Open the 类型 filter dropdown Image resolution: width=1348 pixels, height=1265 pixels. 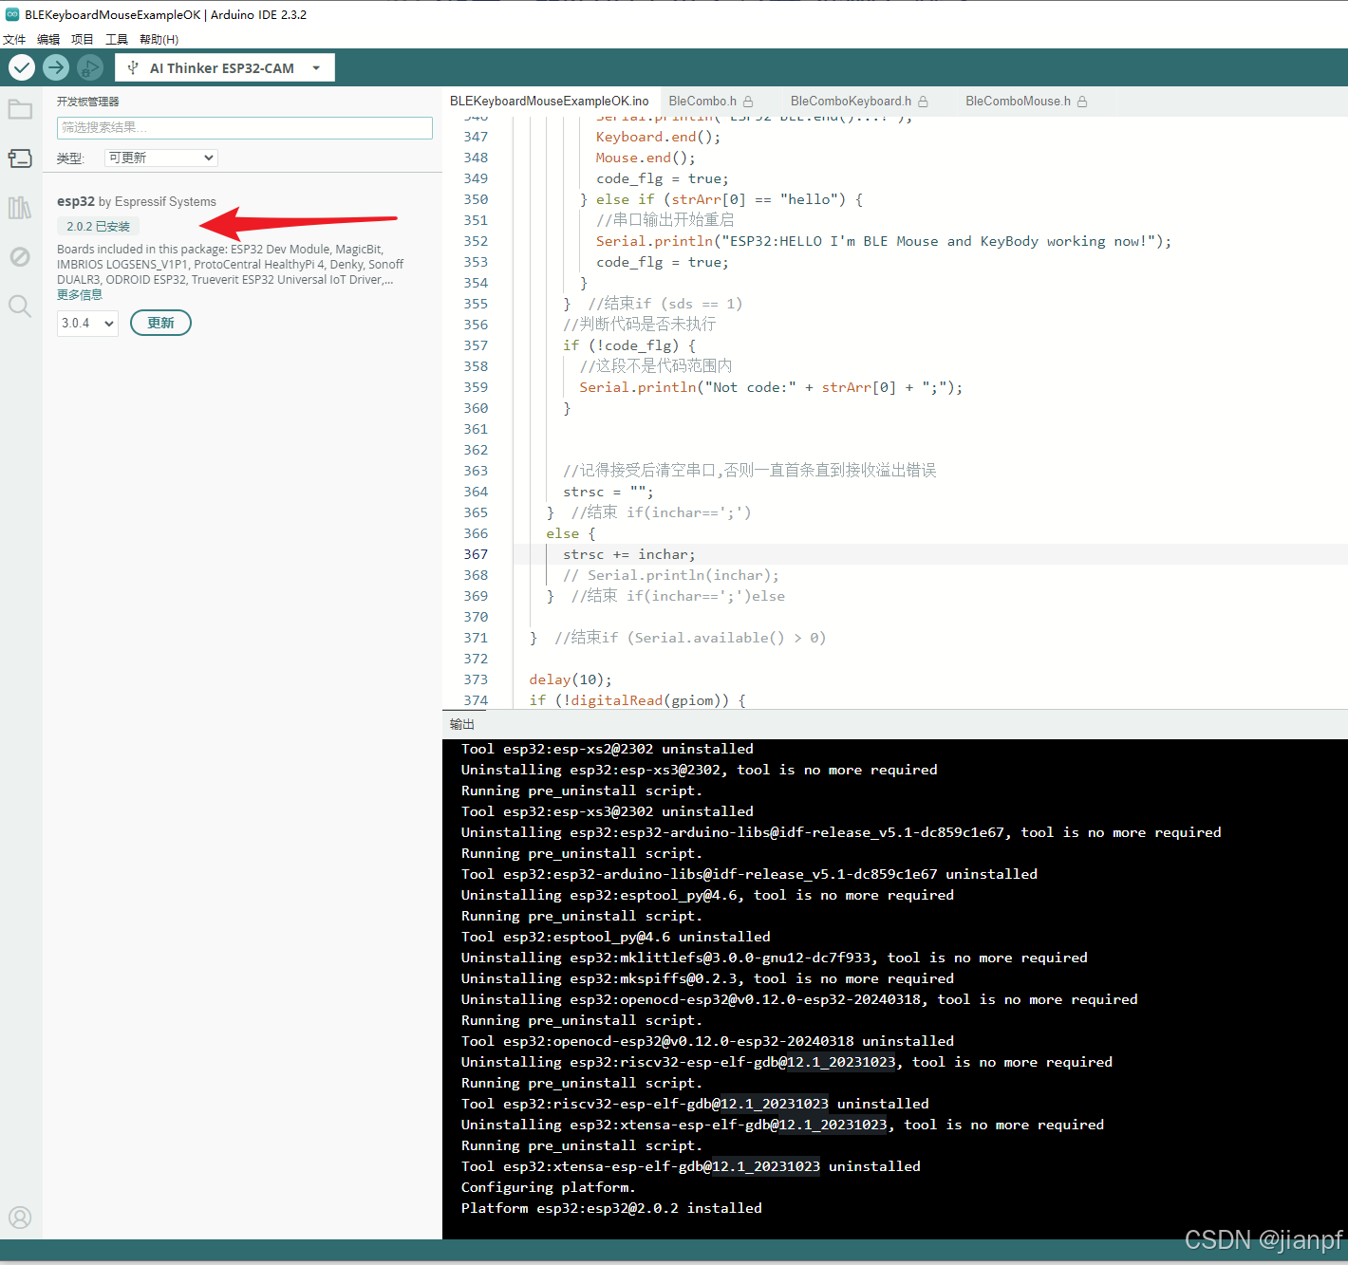pyautogui.click(x=161, y=158)
